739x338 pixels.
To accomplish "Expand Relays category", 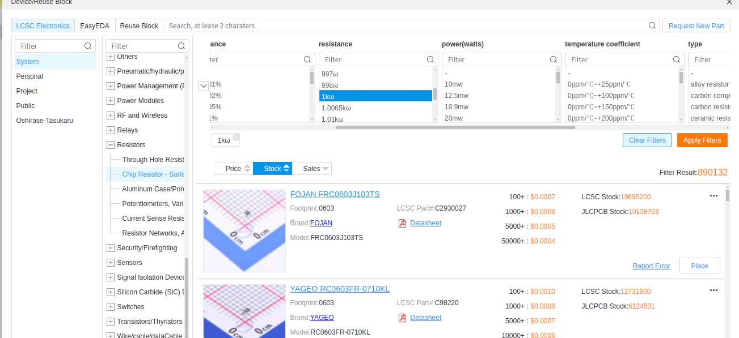I will point(111,130).
